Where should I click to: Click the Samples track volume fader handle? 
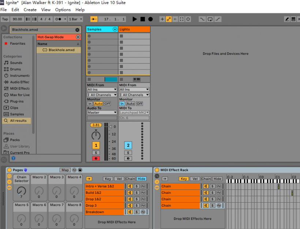coord(110,127)
